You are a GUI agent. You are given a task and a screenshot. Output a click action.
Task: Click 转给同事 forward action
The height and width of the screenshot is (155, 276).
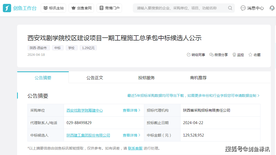[196, 55]
